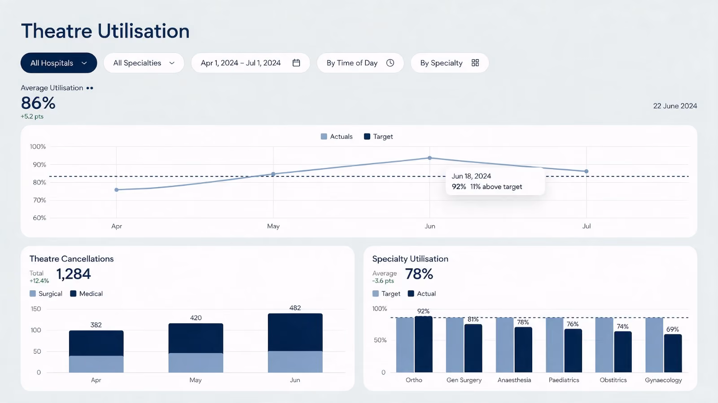Open the All Hospitals dropdown
The width and height of the screenshot is (718, 403).
[59, 63]
